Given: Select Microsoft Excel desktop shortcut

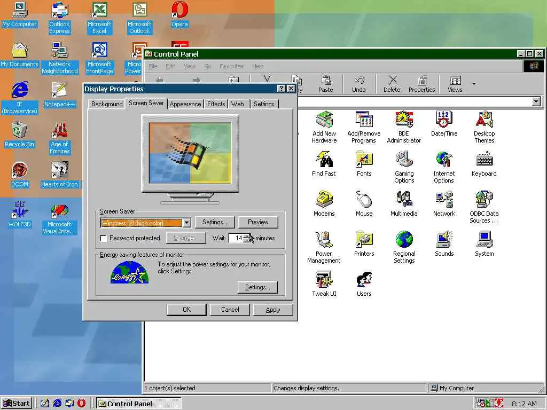Looking at the screenshot, I should click(x=99, y=18).
